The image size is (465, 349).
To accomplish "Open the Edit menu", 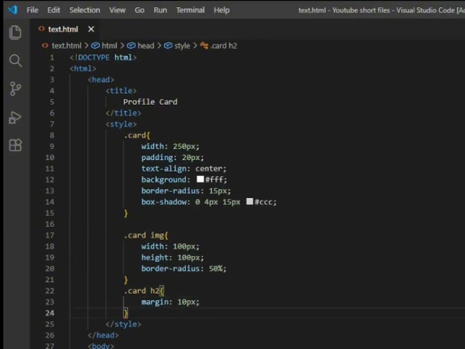I will point(54,10).
